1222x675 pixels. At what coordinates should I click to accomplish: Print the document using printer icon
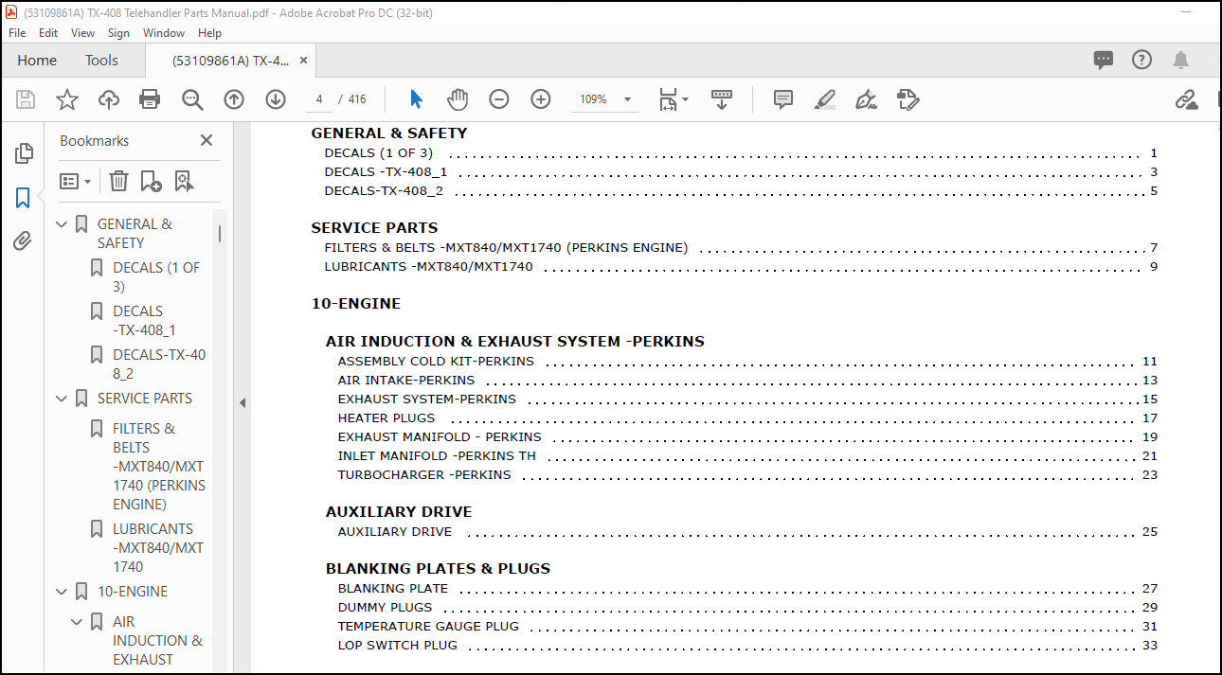[x=150, y=99]
